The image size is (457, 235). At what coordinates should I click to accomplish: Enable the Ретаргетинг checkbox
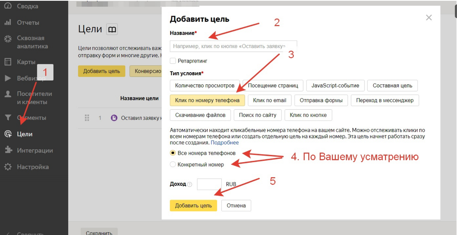[173, 61]
